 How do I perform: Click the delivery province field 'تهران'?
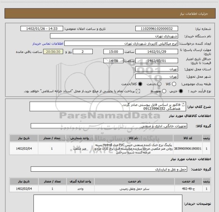tap(157, 69)
